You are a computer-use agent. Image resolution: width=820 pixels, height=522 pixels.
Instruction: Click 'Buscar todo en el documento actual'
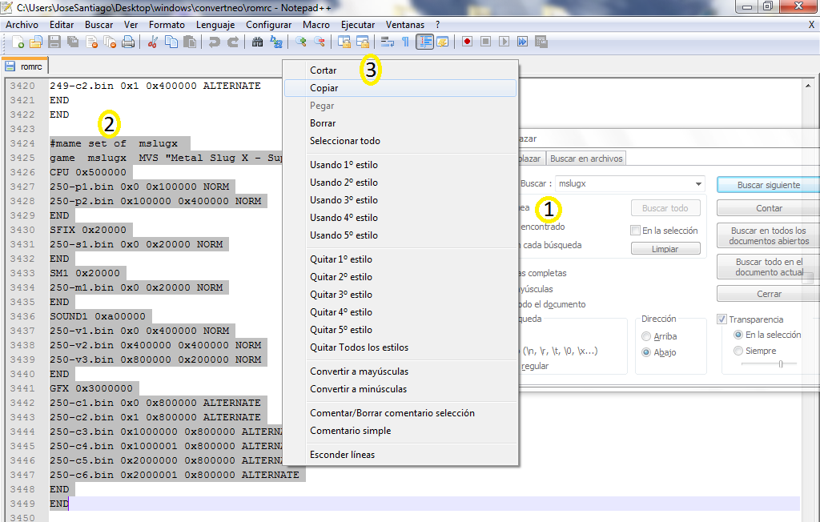pyautogui.click(x=768, y=267)
